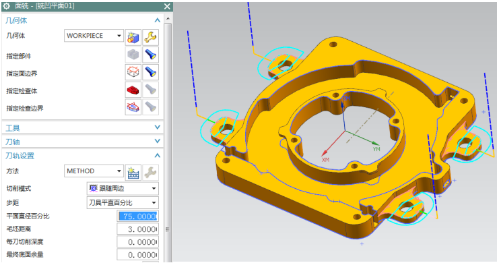This screenshot has height=263, width=497.
Task: Open the stepover (步距) type dropdown
Action: tap(123, 202)
